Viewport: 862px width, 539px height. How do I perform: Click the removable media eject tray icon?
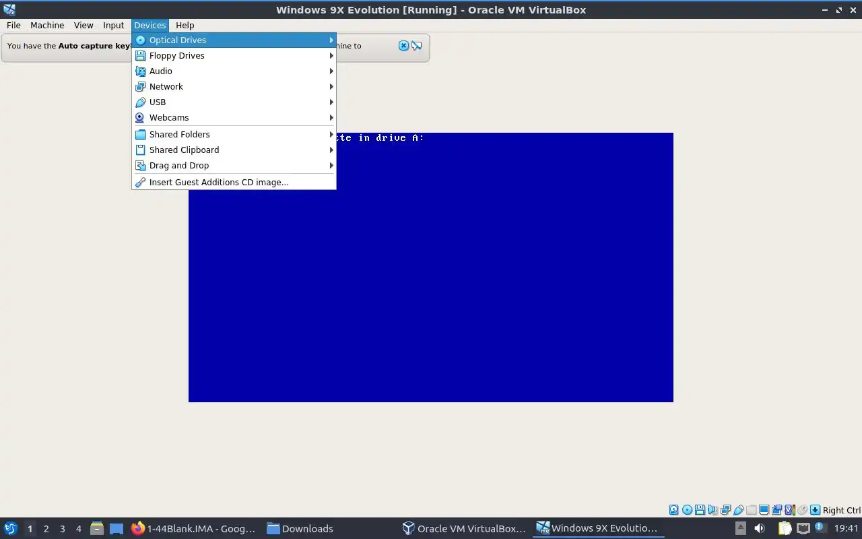pos(741,528)
